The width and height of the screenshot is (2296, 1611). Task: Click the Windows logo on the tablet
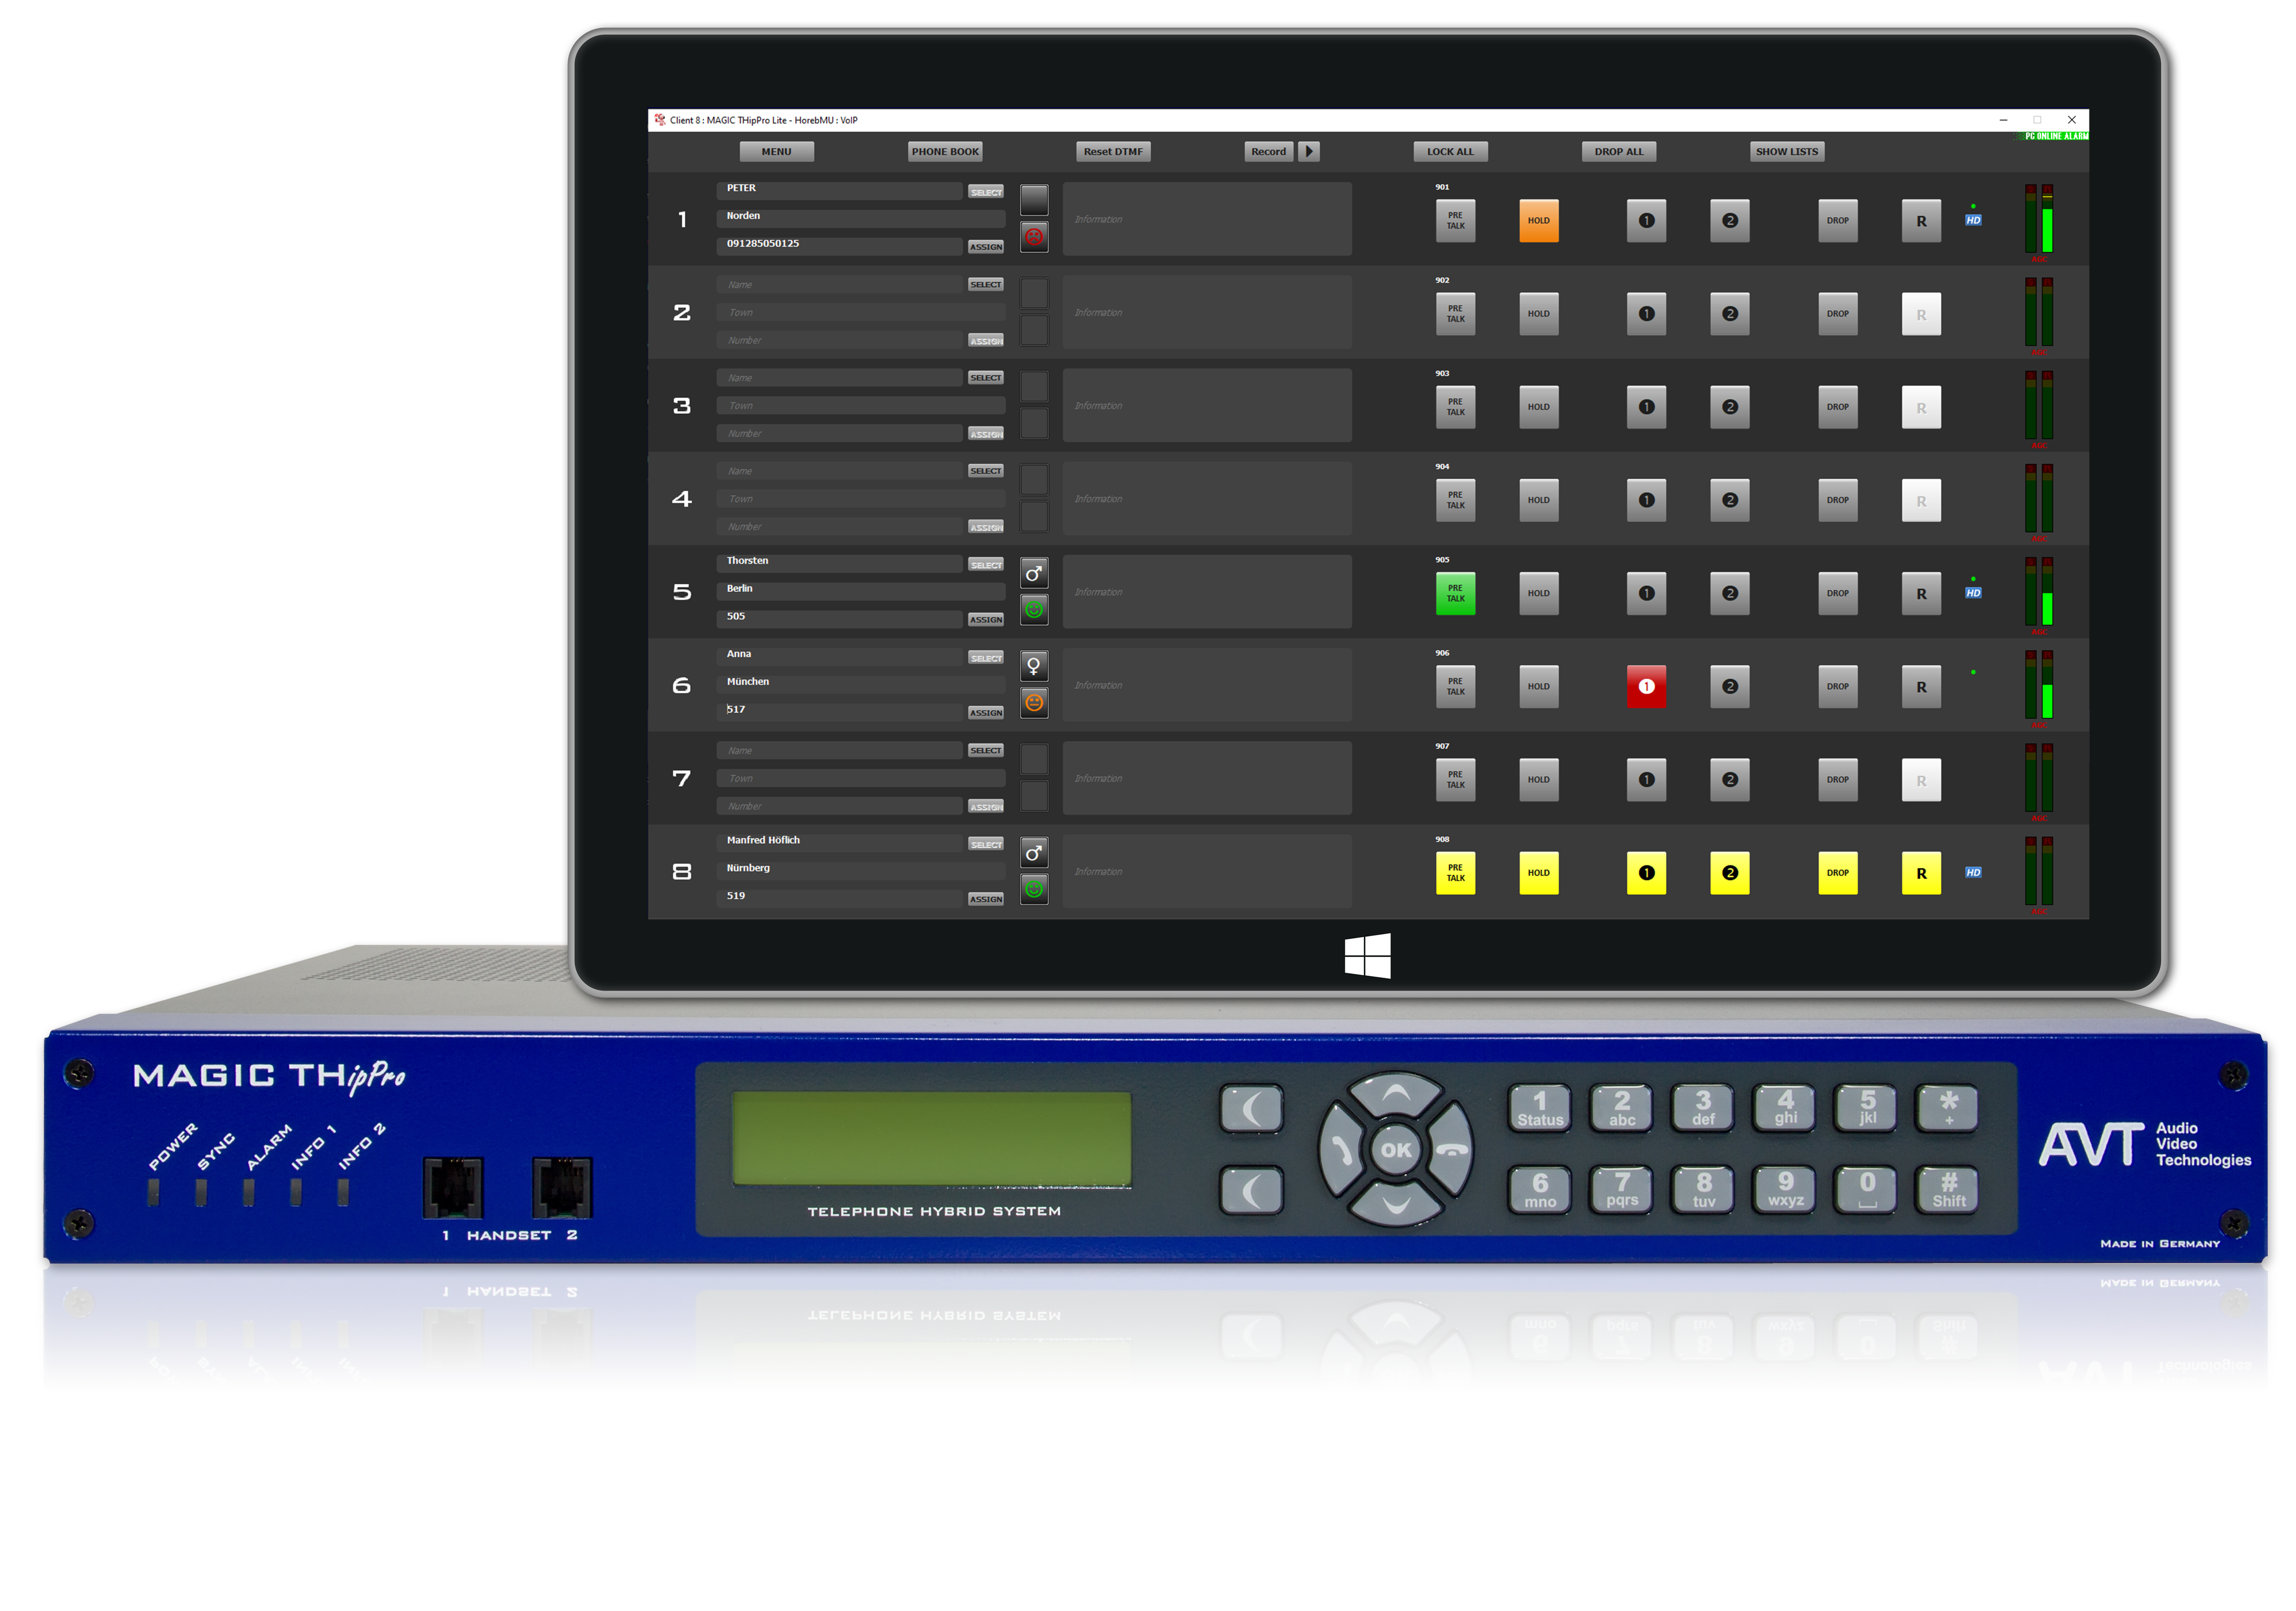click(x=1367, y=956)
